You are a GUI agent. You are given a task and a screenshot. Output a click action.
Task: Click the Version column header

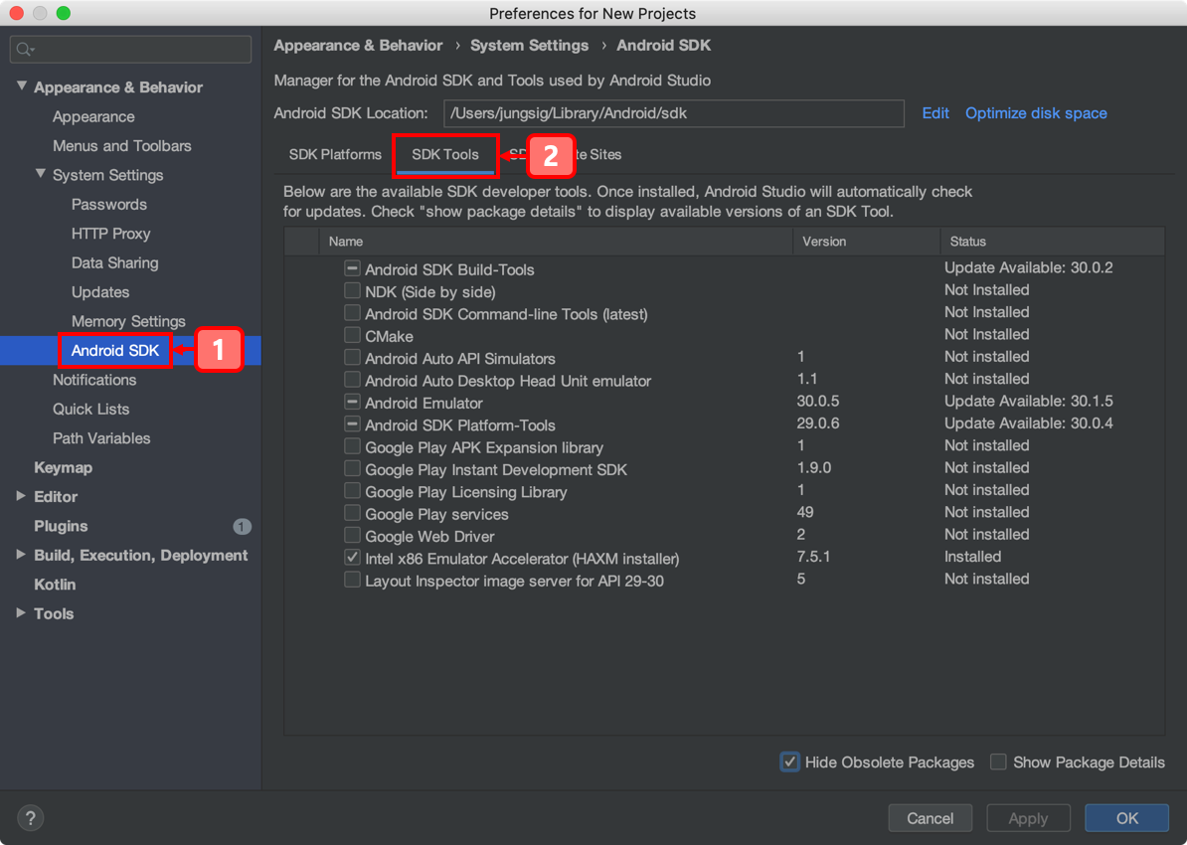pyautogui.click(x=866, y=242)
